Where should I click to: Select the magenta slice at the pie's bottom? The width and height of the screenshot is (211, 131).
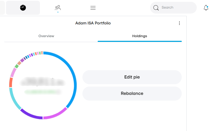point(55,115)
